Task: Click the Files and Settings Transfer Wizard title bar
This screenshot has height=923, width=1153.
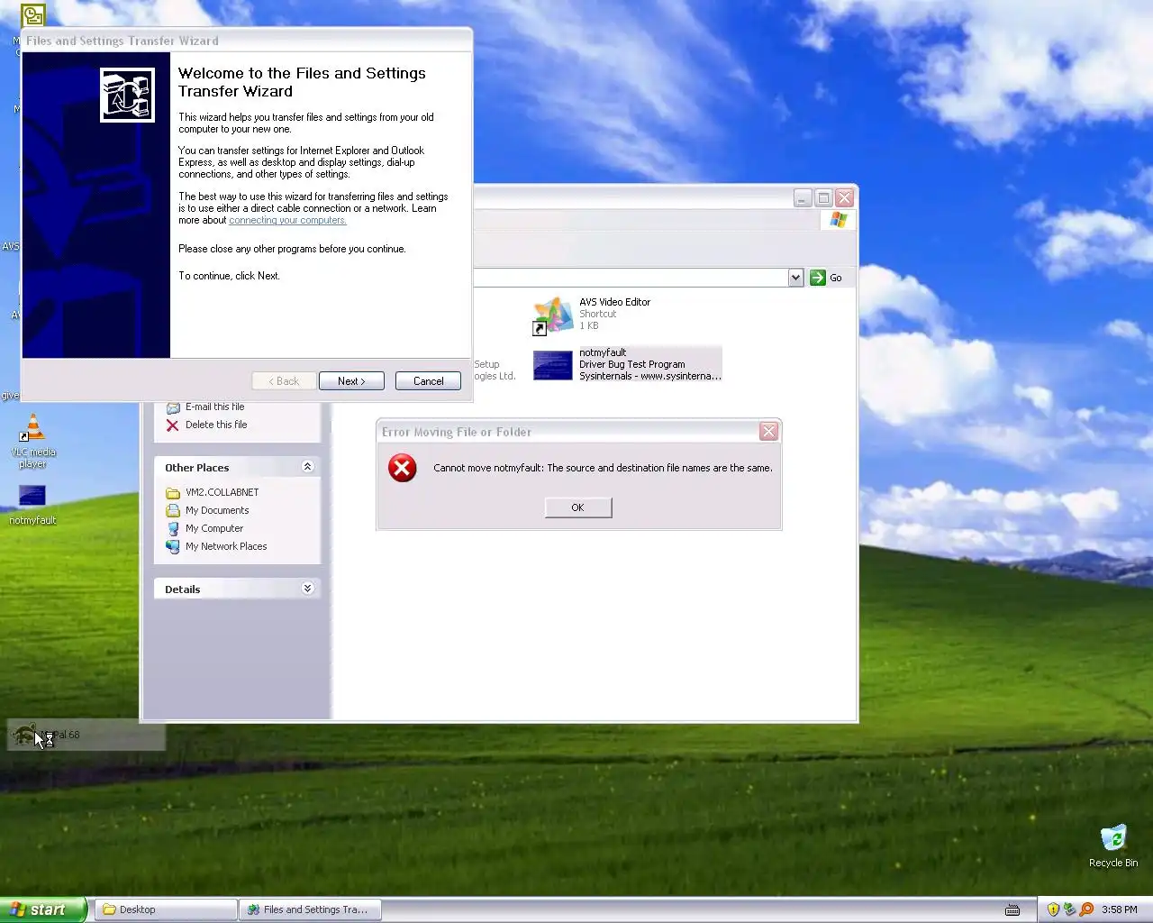Action: tap(247, 41)
